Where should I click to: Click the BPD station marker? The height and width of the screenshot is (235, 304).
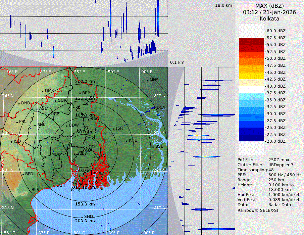23,174
